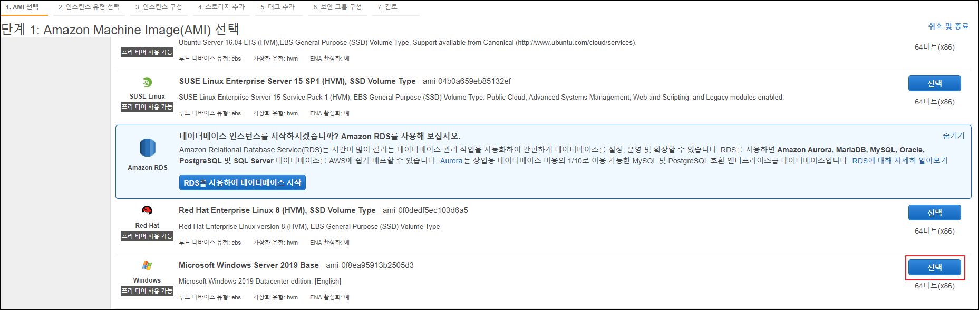Open RDS에 대해 자세히 알아보기 link
Image resolution: width=979 pixels, height=310 pixels.
(x=899, y=161)
